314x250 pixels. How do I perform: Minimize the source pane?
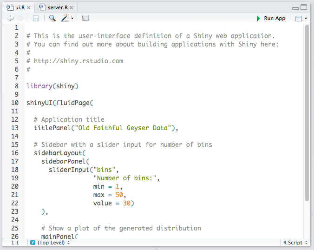pyautogui.click(x=295, y=8)
